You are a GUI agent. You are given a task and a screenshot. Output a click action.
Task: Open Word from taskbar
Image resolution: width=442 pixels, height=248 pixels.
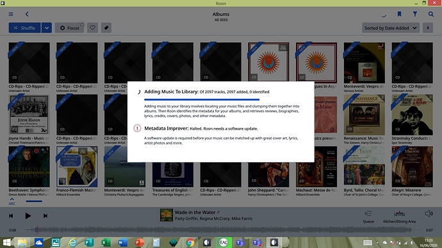coord(122,242)
